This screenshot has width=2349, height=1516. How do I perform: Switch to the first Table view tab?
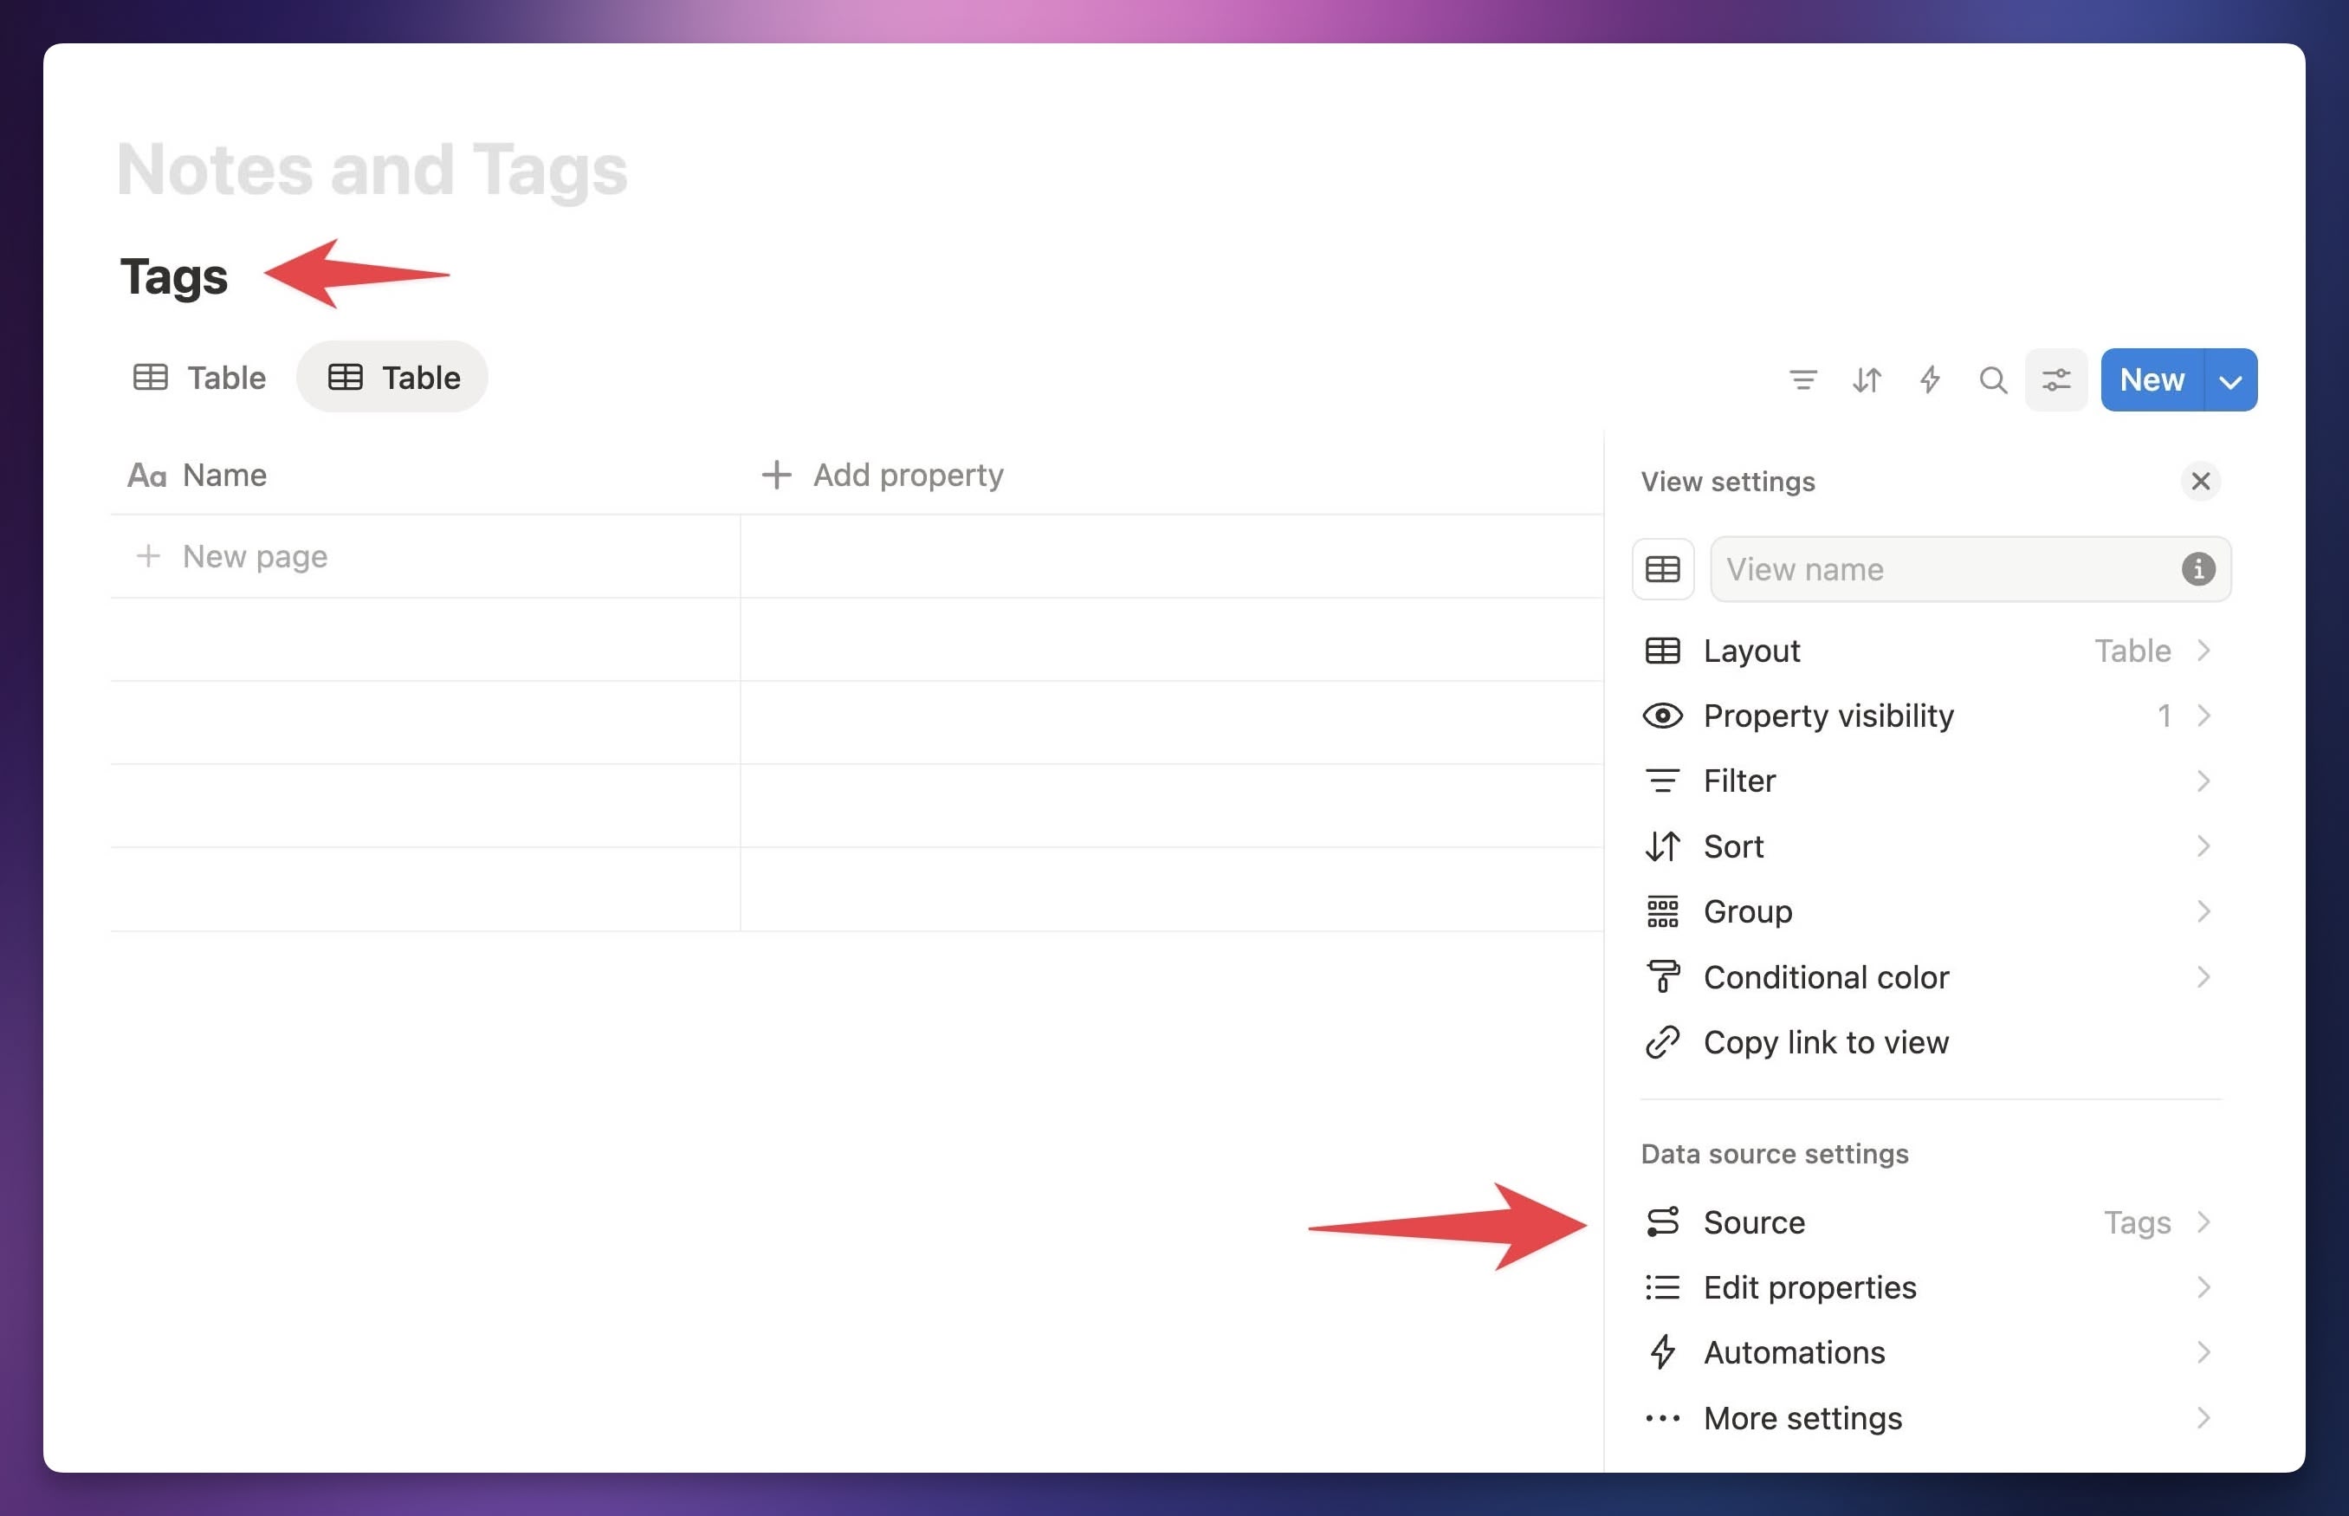click(199, 377)
